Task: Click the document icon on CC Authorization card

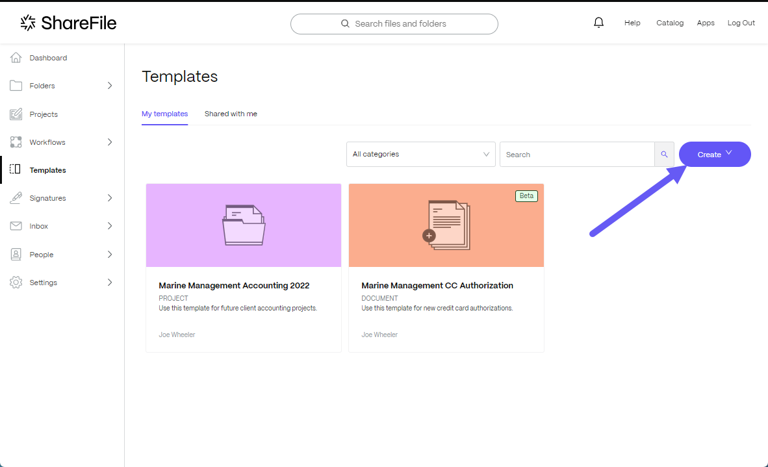Action: point(446,225)
